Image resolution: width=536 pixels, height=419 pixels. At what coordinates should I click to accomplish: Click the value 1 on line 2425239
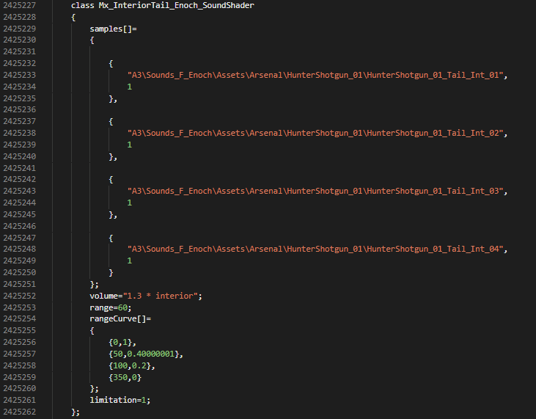click(130, 145)
